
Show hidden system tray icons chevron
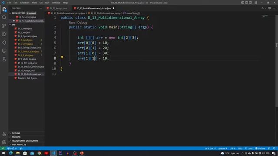(x=242, y=153)
